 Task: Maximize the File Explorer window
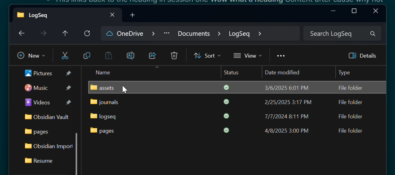(354, 11)
